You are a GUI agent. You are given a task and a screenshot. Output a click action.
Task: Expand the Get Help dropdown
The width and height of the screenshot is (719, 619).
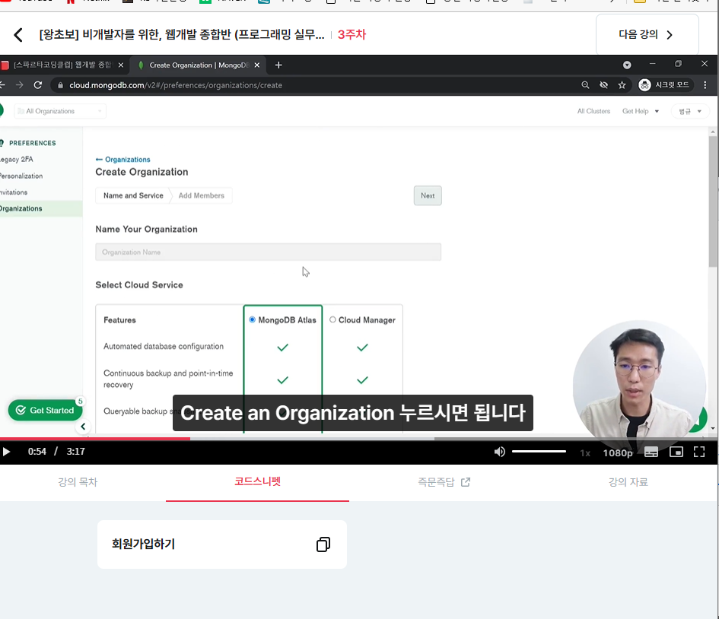(x=640, y=111)
